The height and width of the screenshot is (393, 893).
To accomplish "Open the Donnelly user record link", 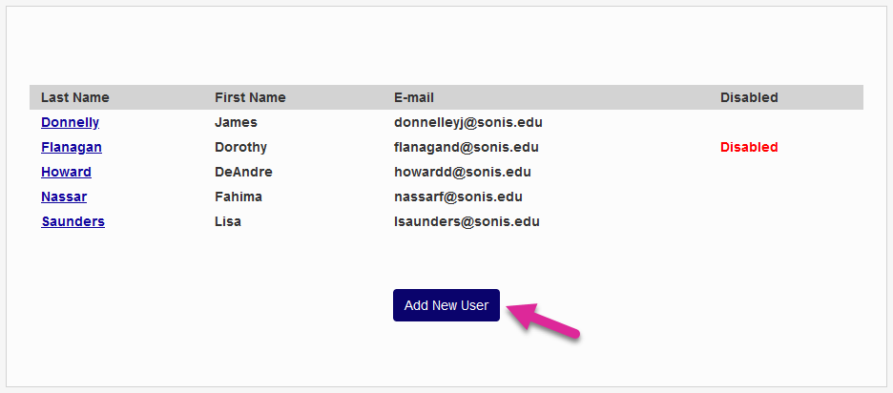I will pos(70,122).
